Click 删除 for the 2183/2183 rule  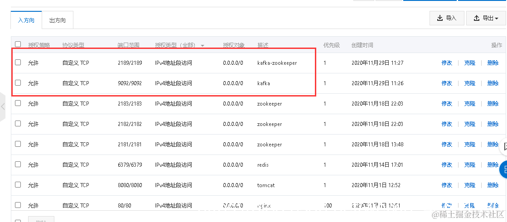tap(493, 104)
